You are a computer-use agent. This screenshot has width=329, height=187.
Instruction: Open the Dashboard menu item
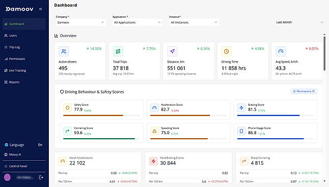pyautogui.click(x=24, y=24)
